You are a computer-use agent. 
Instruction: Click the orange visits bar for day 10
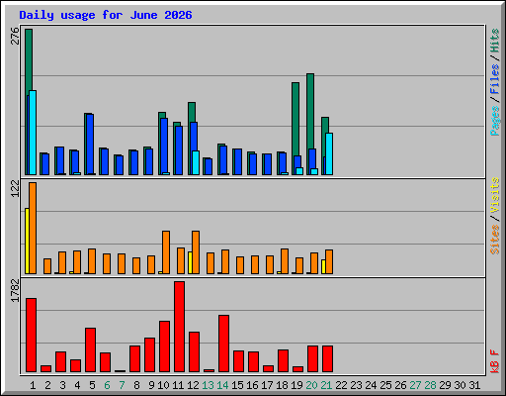coord(166,252)
